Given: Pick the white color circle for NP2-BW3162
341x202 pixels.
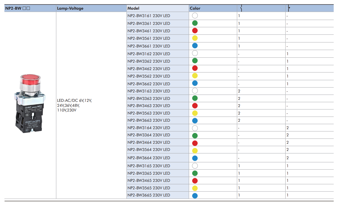Looking at the screenshot, I should click(195, 53).
